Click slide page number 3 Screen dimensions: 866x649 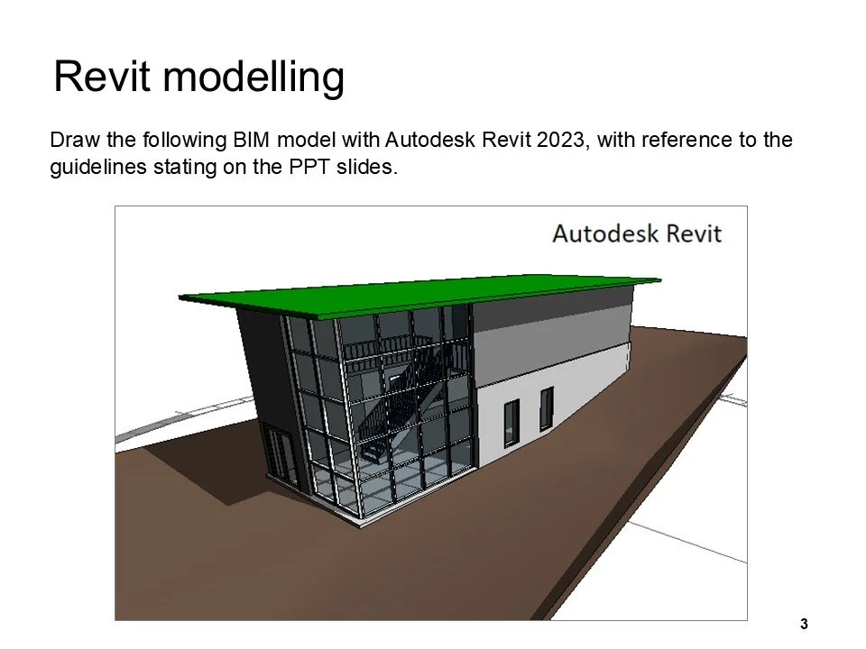click(804, 624)
